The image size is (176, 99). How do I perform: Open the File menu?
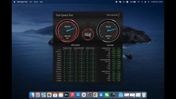click(31, 2)
